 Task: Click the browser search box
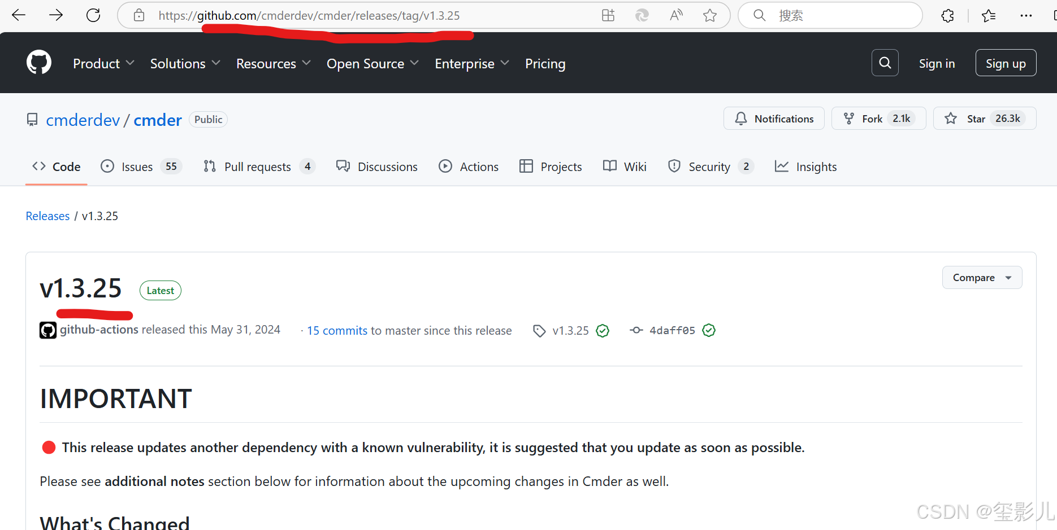[x=830, y=16]
